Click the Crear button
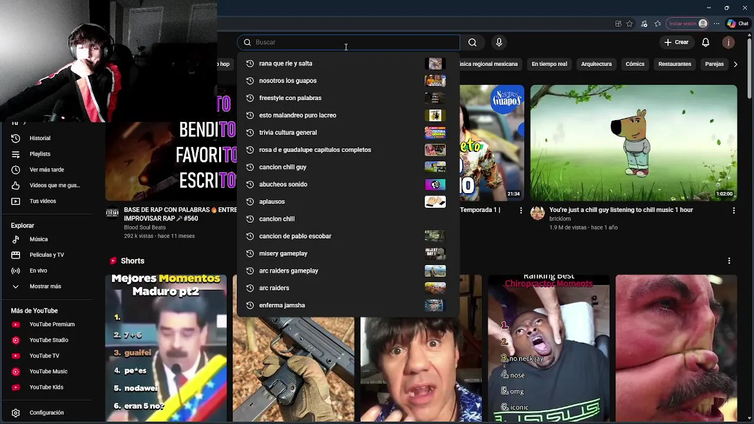 pyautogui.click(x=676, y=42)
